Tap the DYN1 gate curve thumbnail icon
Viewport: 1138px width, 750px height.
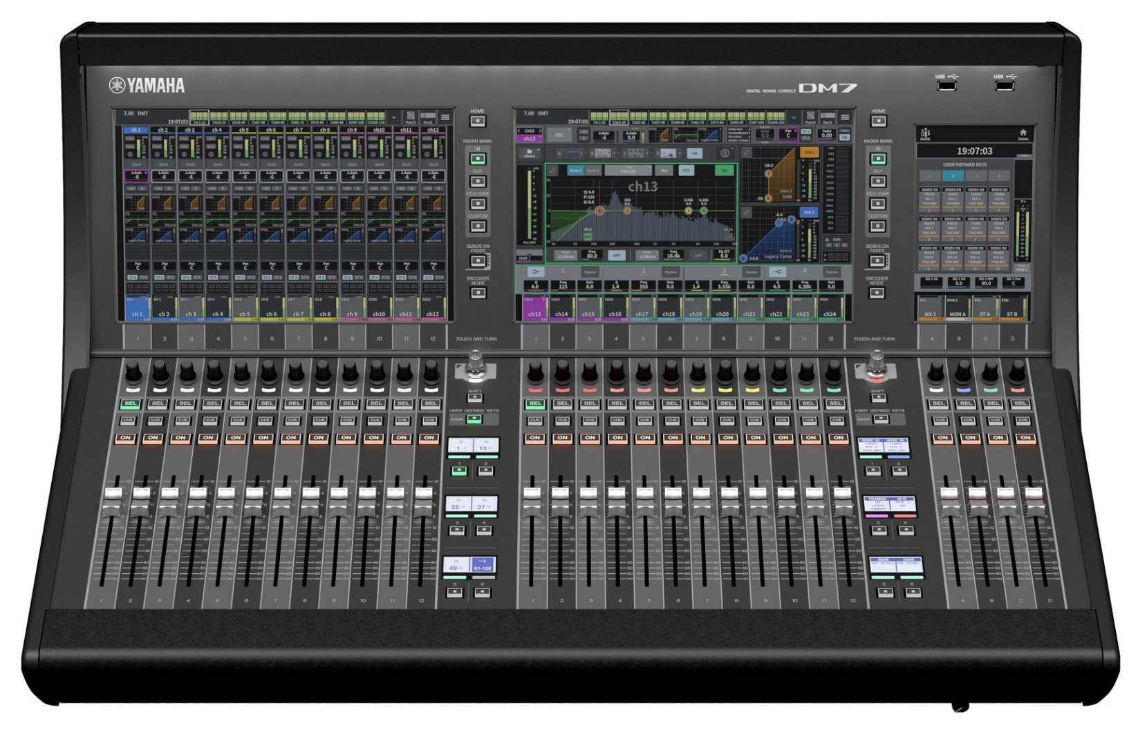tap(659, 135)
